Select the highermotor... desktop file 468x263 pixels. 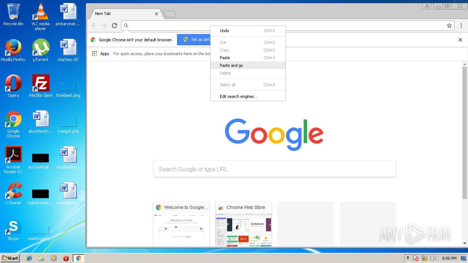click(x=40, y=197)
